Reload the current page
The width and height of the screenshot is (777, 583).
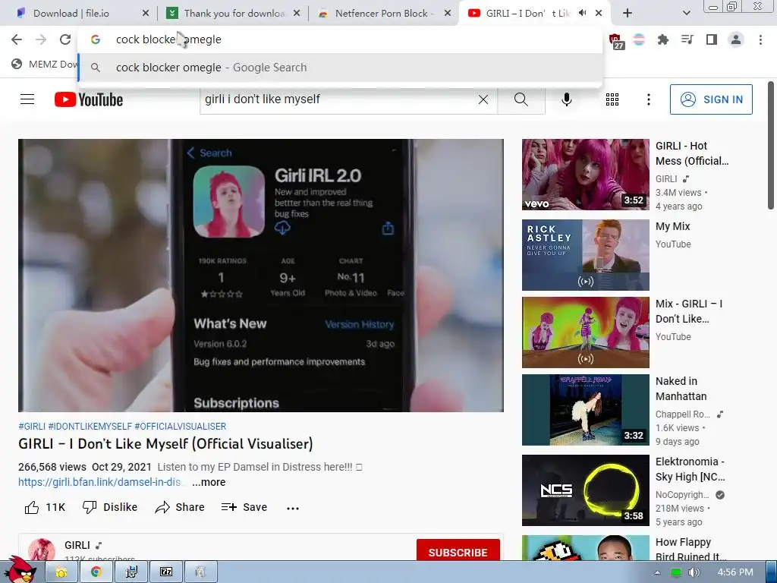tap(65, 39)
